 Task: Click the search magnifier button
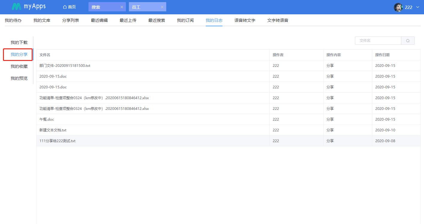click(408, 41)
